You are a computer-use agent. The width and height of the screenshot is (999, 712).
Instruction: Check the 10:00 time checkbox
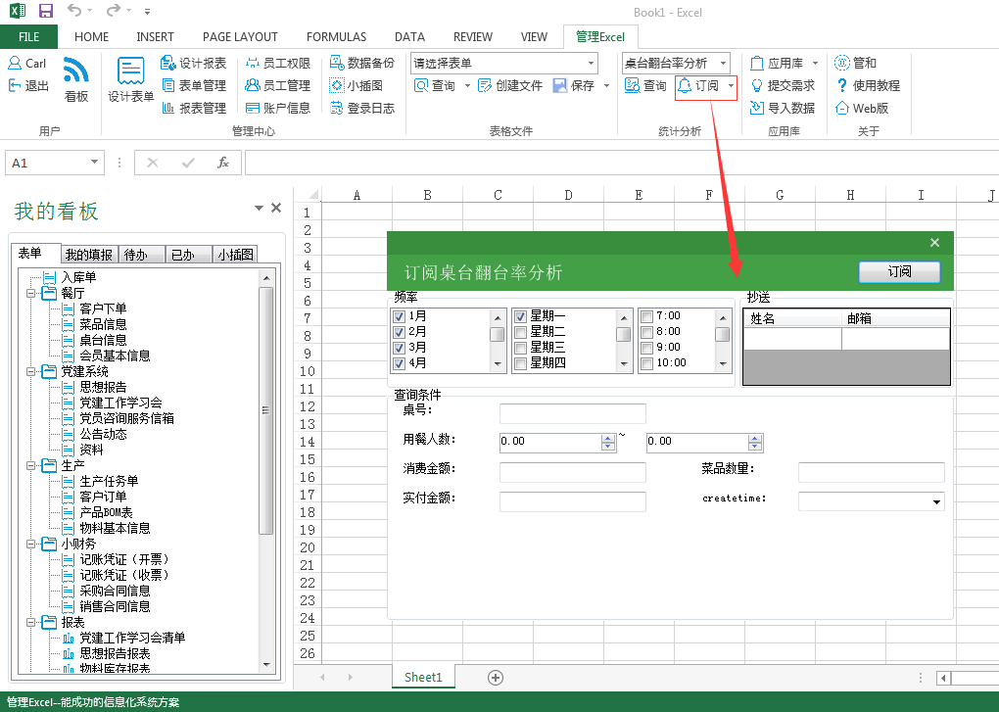click(647, 363)
